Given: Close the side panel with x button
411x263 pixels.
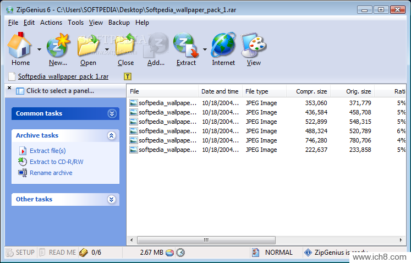Looking at the screenshot, I should 9,87.
